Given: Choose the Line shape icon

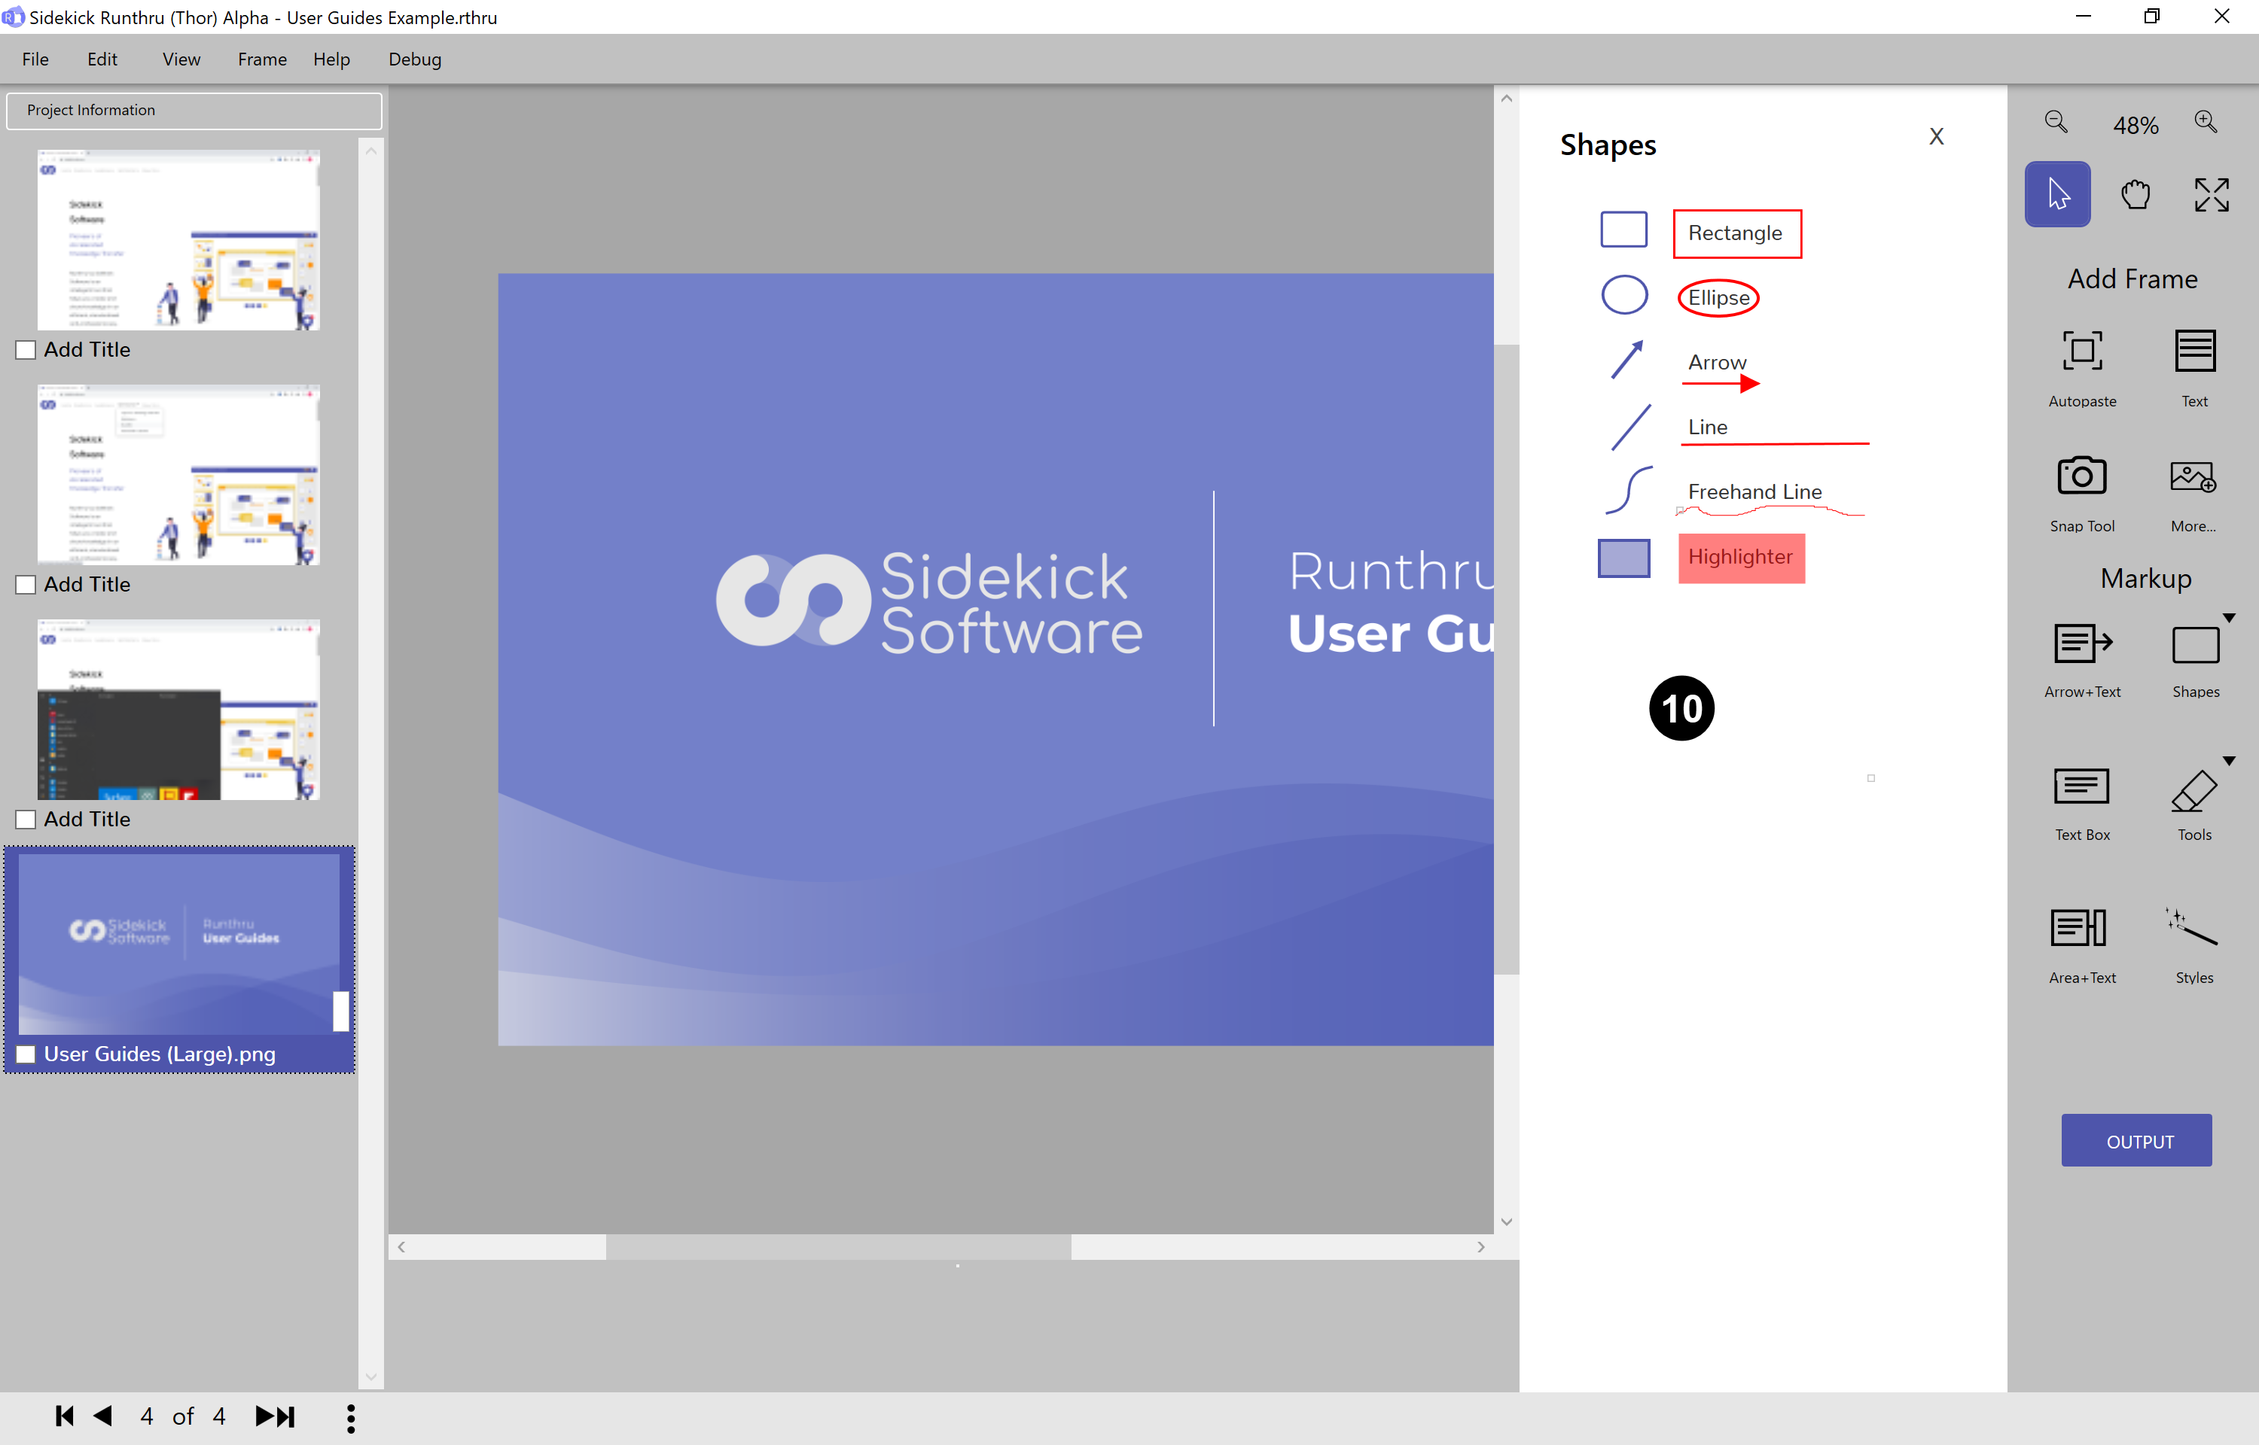Looking at the screenshot, I should point(1630,427).
